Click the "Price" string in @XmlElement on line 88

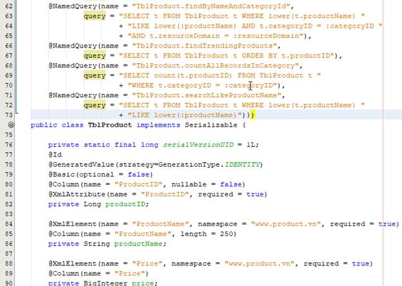147,263
